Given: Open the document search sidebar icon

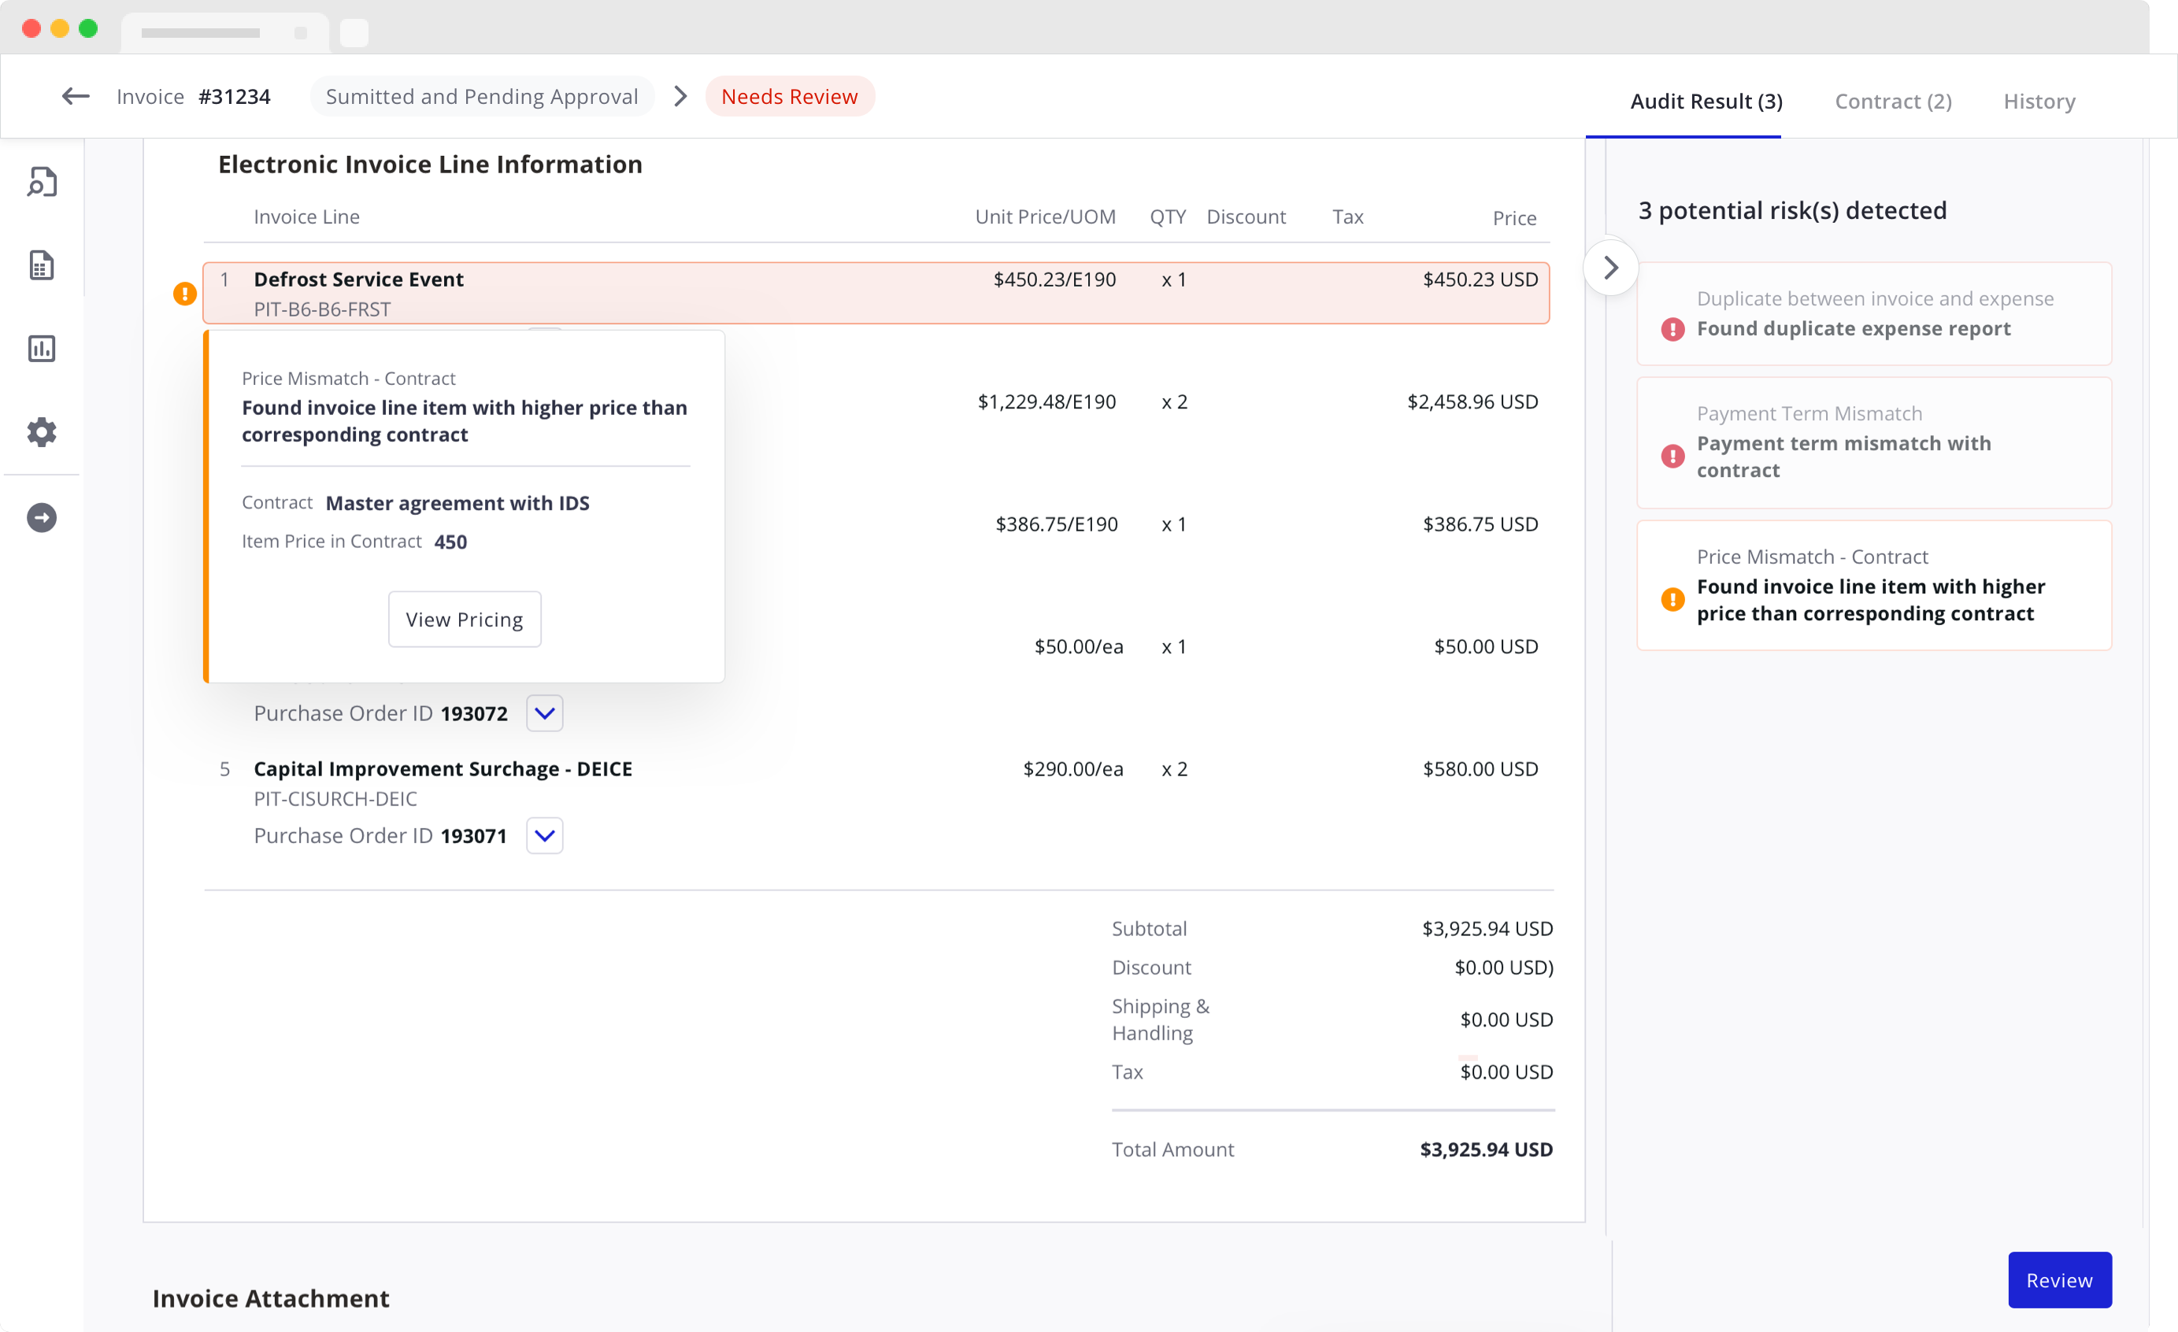Looking at the screenshot, I should (42, 182).
